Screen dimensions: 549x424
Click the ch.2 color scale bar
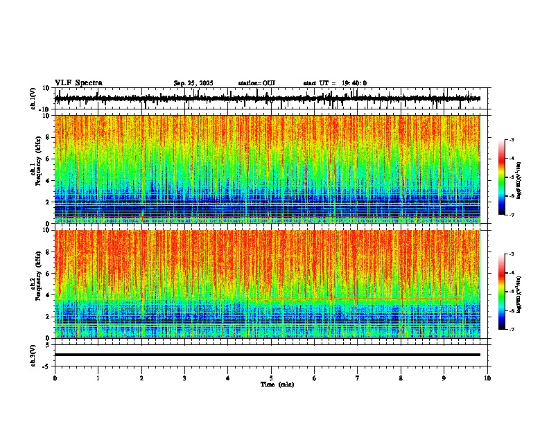502,292
